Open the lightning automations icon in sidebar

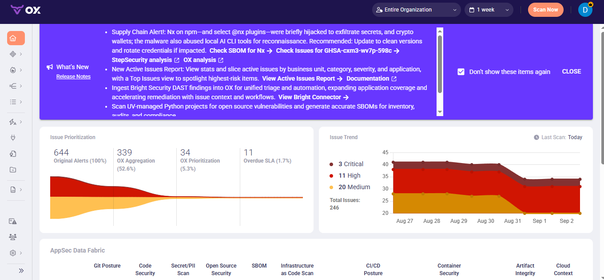click(13, 121)
